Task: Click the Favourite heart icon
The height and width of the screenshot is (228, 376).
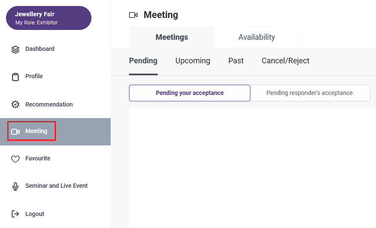Action: point(15,159)
